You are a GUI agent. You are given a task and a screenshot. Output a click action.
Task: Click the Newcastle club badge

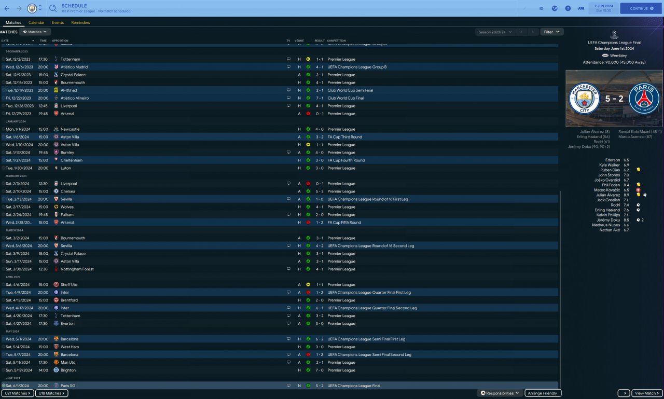pos(56,129)
